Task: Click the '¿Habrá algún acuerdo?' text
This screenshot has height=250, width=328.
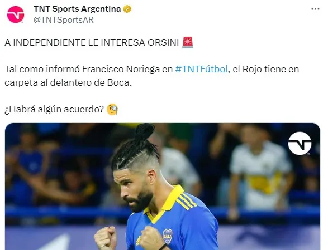Action: (x=54, y=109)
